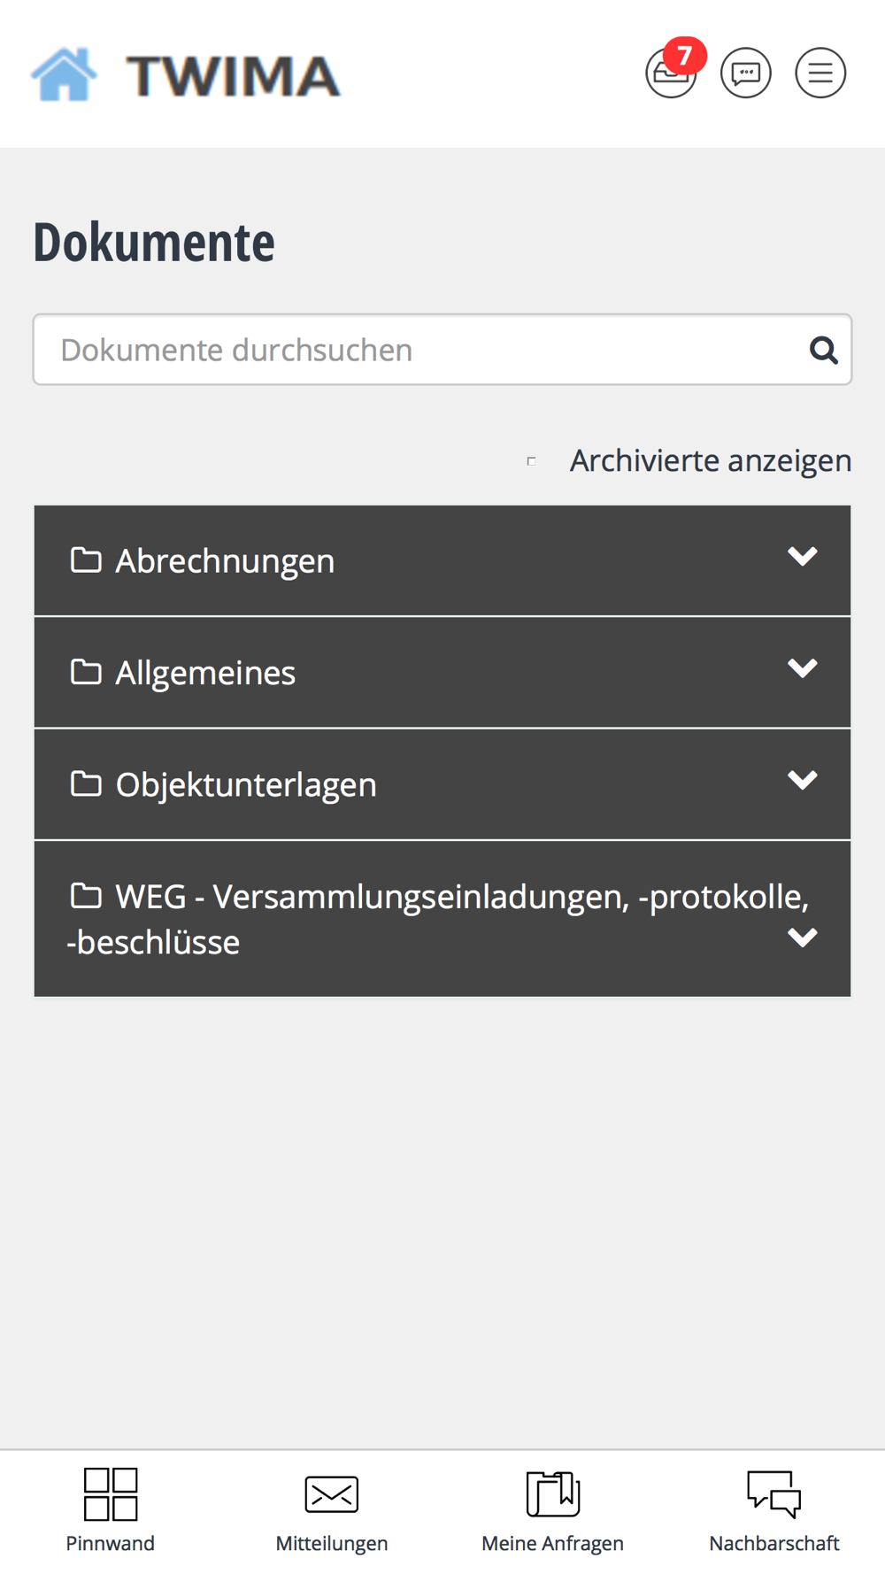Click the Nachbarschaft speech bubbles icon

point(774,1493)
